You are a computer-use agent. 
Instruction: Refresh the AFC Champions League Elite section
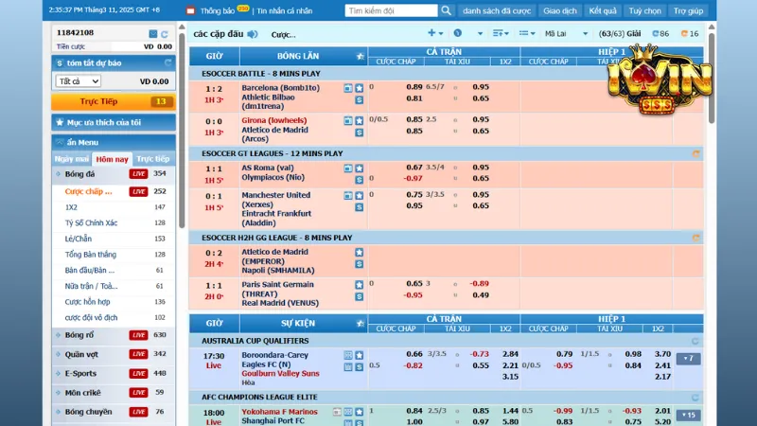point(695,398)
